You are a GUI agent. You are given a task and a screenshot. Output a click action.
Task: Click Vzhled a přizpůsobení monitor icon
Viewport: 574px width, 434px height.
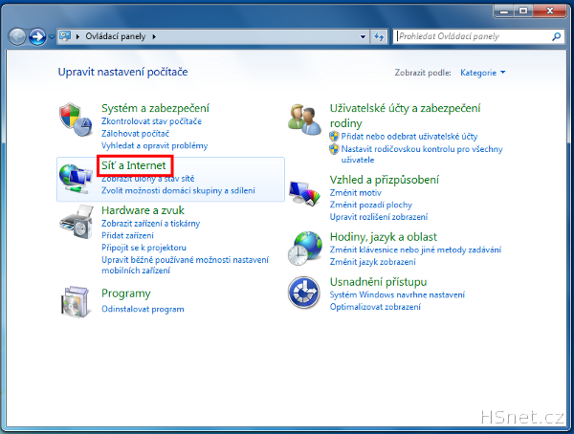(304, 193)
